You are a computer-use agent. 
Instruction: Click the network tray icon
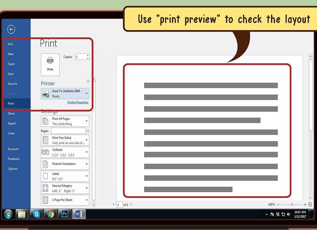(283, 214)
